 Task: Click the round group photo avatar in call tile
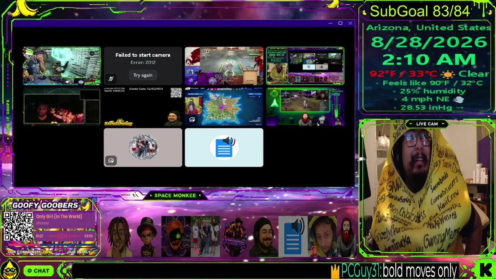point(143,147)
